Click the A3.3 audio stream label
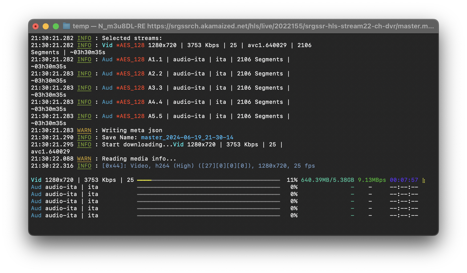467x273 pixels. [155, 88]
